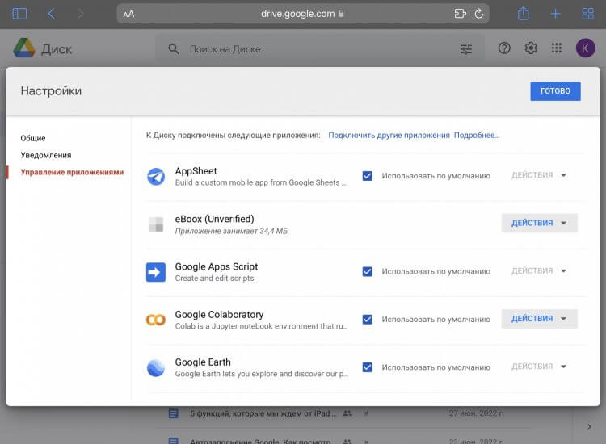Click the 'Create and edit scripts' description
606x444 pixels.
coord(214,279)
